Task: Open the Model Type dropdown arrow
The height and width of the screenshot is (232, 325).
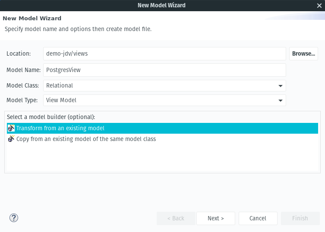Action: coord(281,100)
